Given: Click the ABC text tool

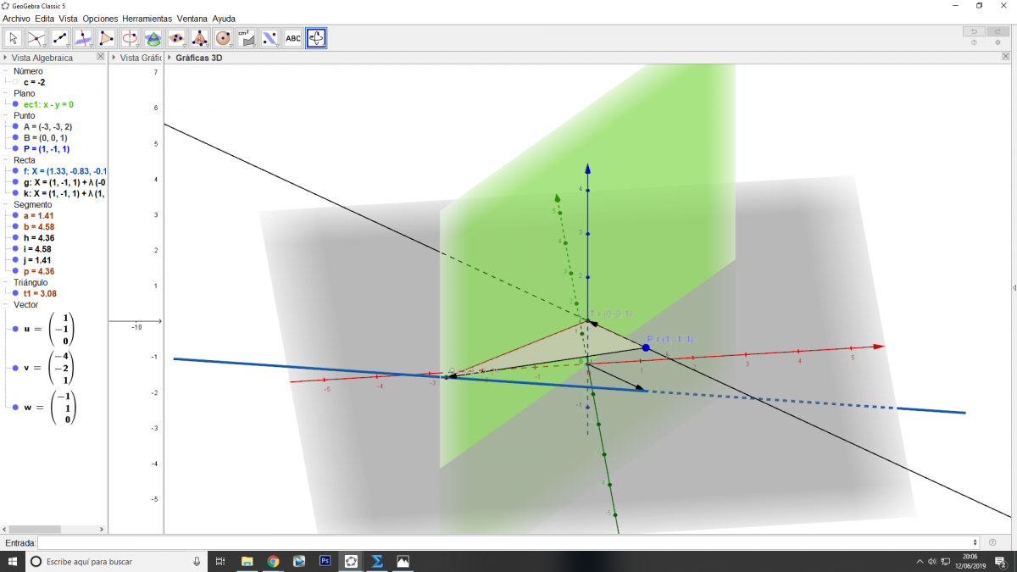Looking at the screenshot, I should pyautogui.click(x=292, y=38).
